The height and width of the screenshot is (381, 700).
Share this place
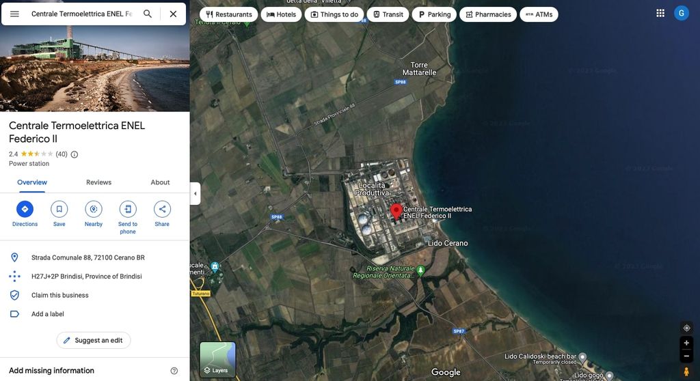162,210
